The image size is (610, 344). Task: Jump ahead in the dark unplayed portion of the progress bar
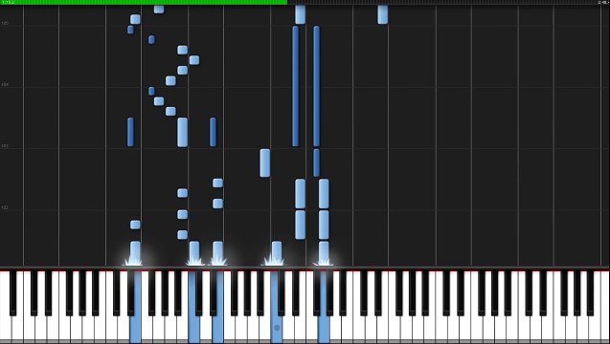point(448,2)
